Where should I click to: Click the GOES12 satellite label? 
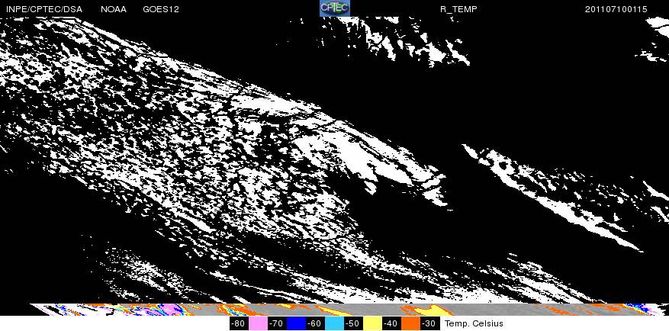click(161, 9)
